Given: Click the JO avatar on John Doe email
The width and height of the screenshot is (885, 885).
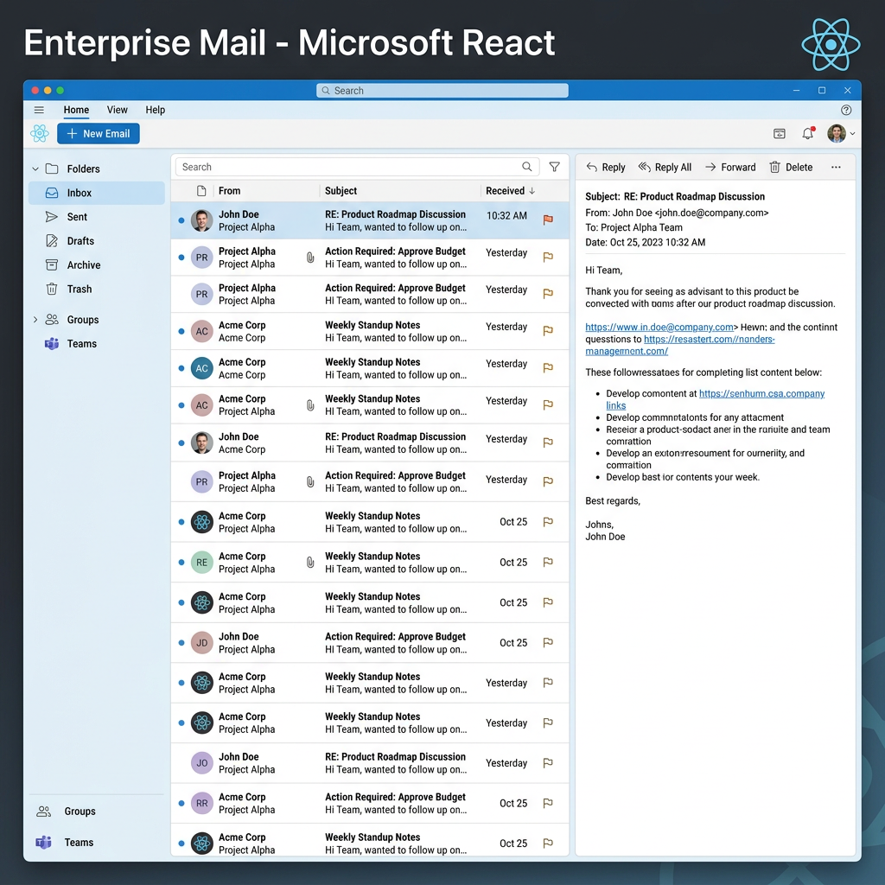Looking at the screenshot, I should [201, 763].
